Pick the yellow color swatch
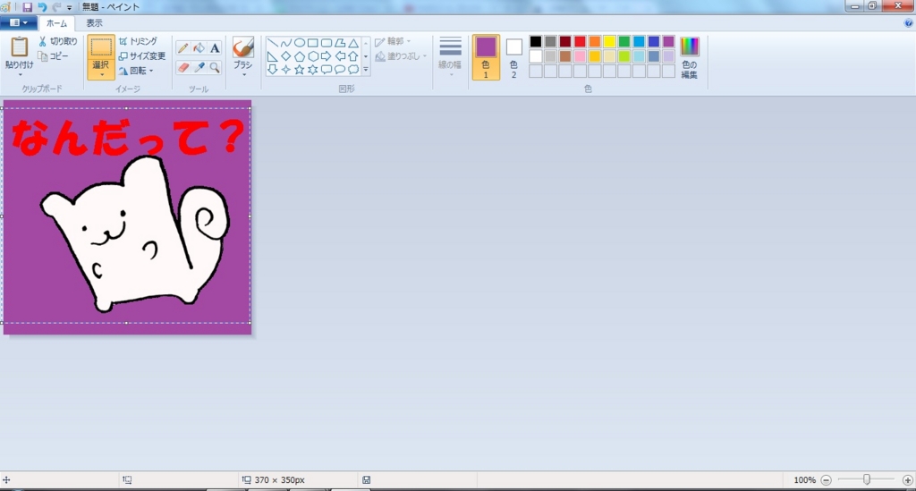 [x=609, y=41]
